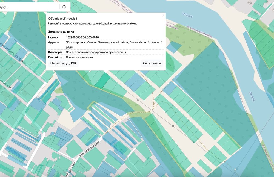The width and height of the screenshot is (274, 177).
Task: Click the info icon beside the search box
Action: [x=64, y=7]
